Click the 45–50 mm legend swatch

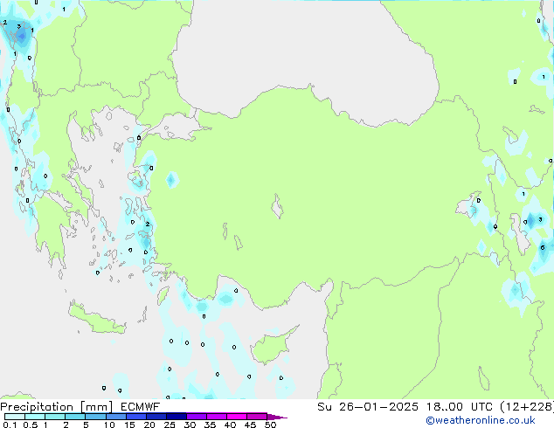(x=257, y=417)
